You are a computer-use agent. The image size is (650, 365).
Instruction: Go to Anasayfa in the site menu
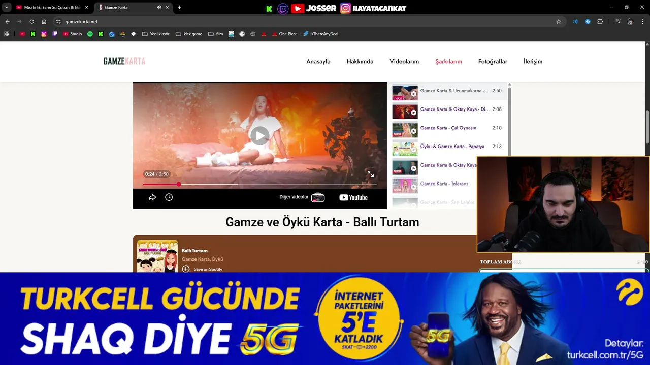[x=318, y=61]
